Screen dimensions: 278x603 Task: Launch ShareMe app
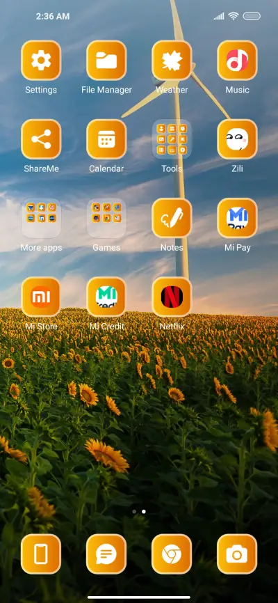pyautogui.click(x=41, y=139)
